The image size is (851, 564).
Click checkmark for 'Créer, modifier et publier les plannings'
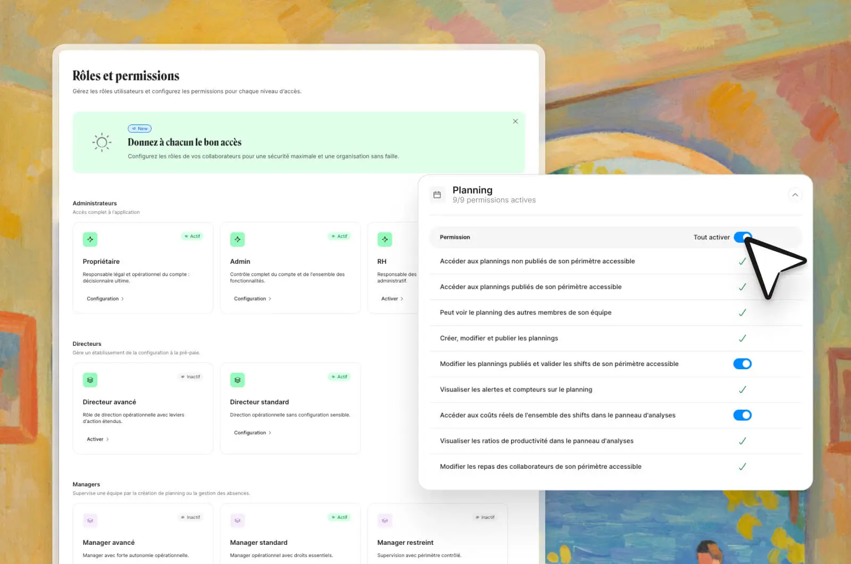[x=742, y=338]
